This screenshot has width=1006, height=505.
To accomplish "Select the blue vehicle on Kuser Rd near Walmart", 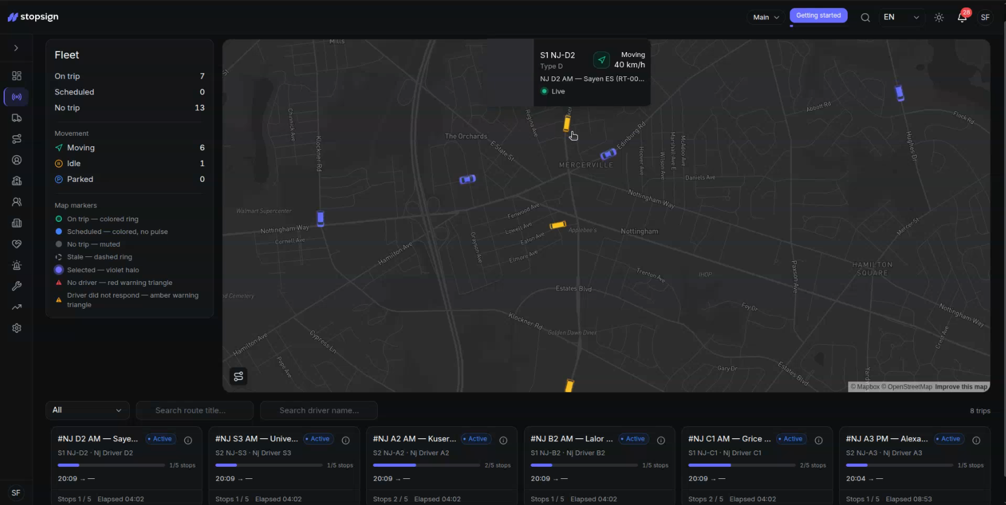I will point(320,218).
